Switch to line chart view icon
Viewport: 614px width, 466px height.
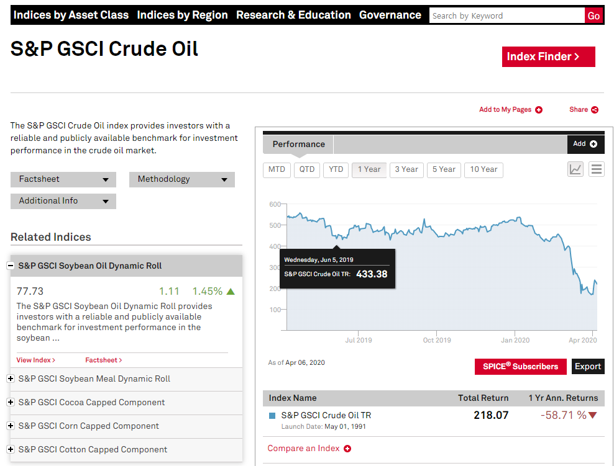(575, 169)
